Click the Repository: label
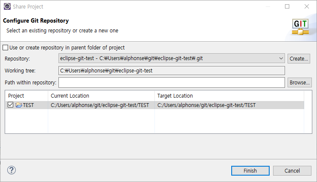The width and height of the screenshot is (317, 182). [17, 58]
